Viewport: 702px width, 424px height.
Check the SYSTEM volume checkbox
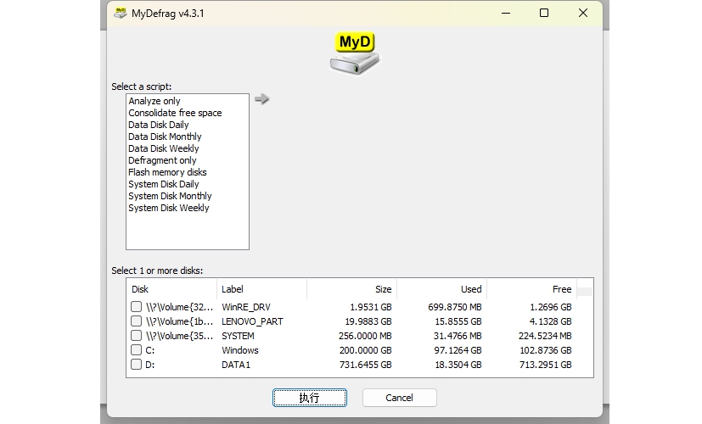click(136, 335)
